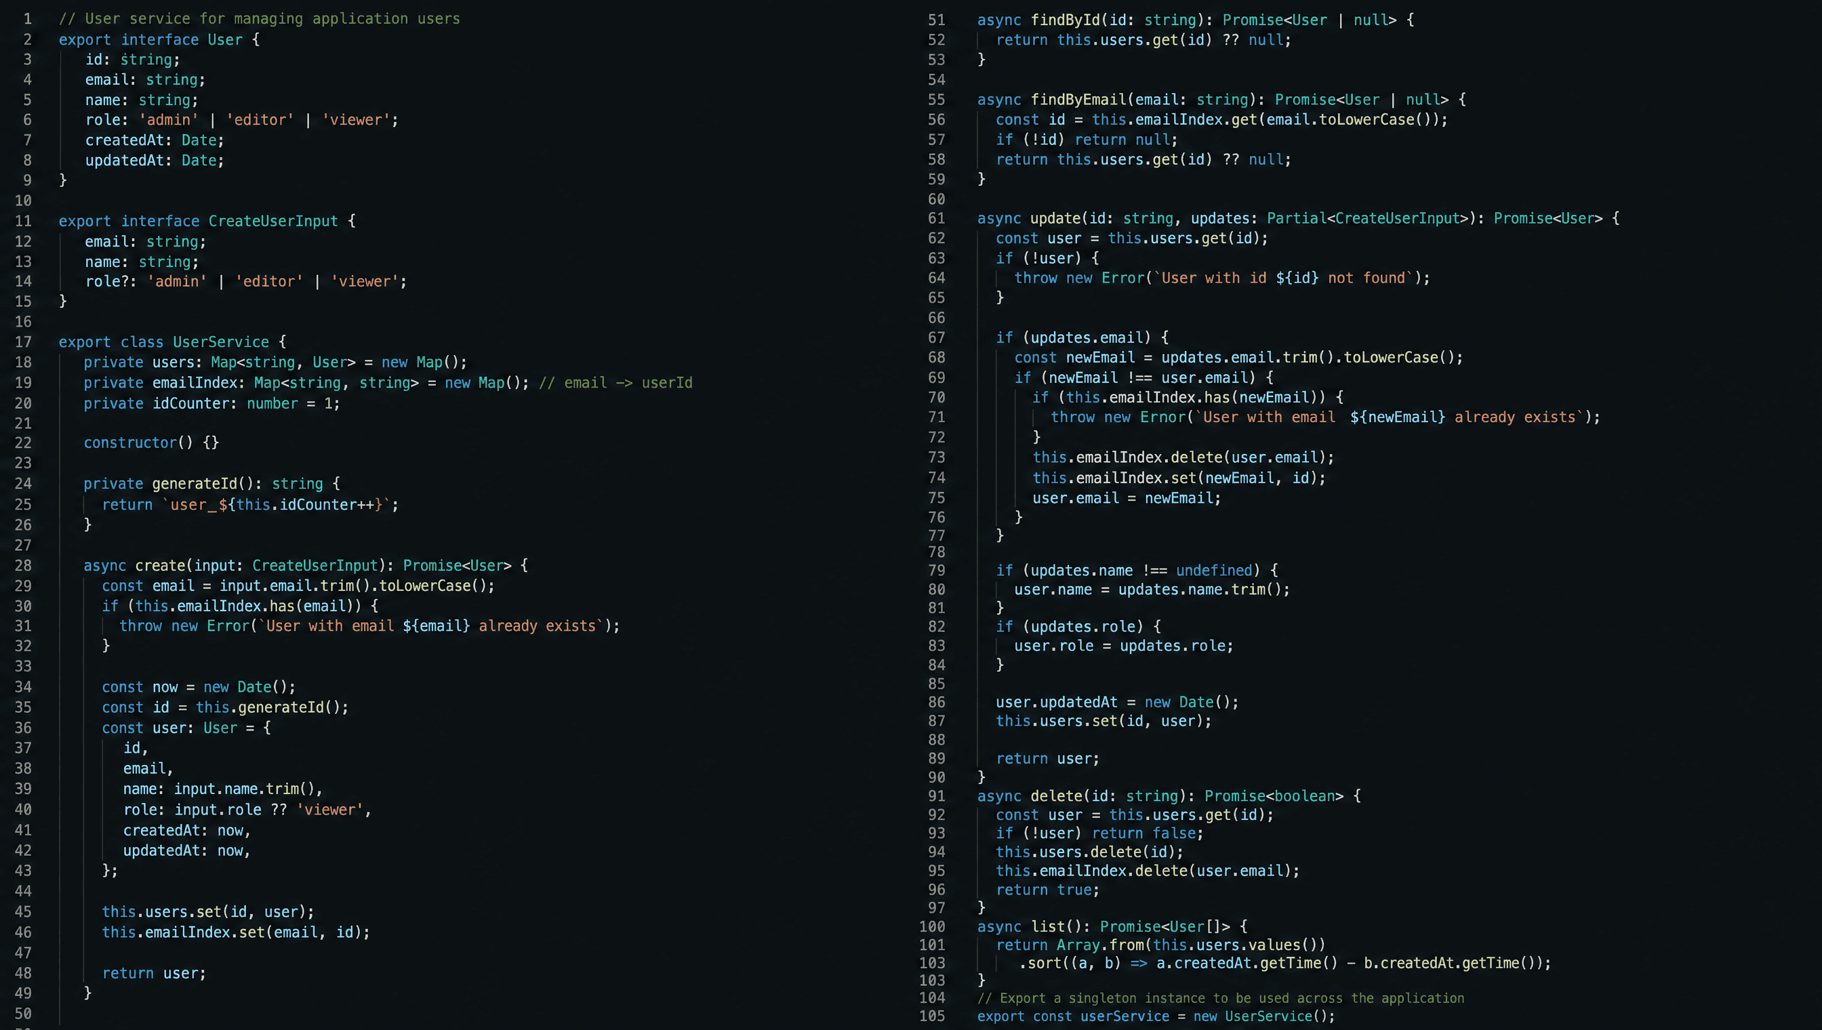Click "user.email = newEmail;"
This screenshot has width=1822, height=1030.
1127,498
